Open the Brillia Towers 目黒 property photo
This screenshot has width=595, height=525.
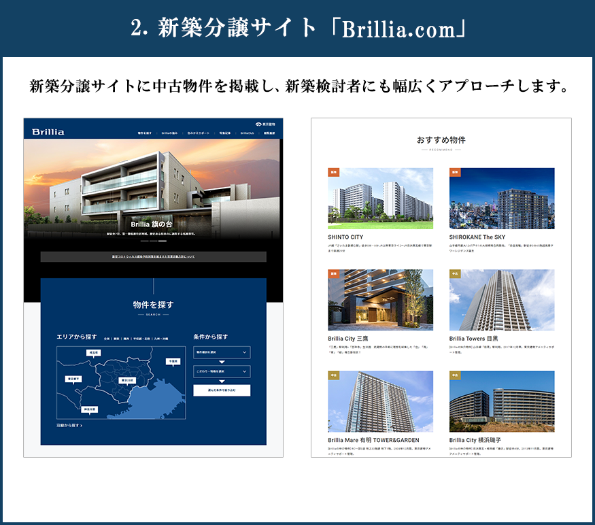(x=502, y=300)
